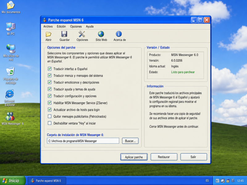Click the "6.0.0206" version value

(177, 60)
